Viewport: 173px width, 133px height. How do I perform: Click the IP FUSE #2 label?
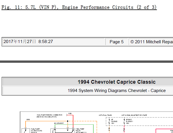coord(114,122)
